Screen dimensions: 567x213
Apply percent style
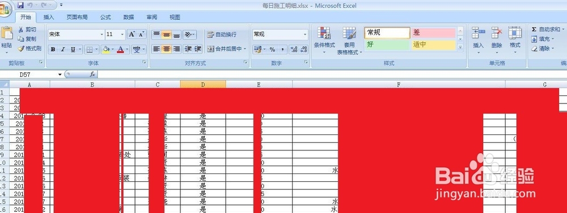point(272,49)
